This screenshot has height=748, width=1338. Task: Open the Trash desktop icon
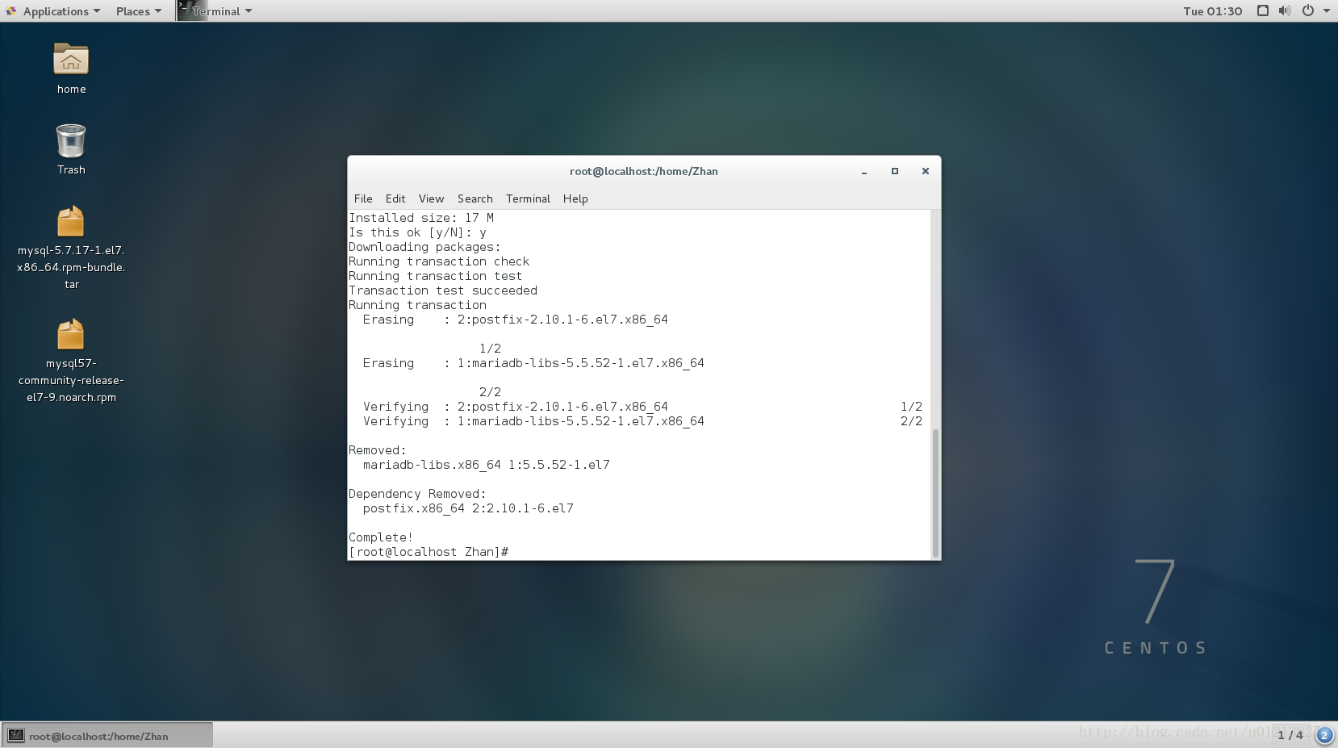click(71, 141)
